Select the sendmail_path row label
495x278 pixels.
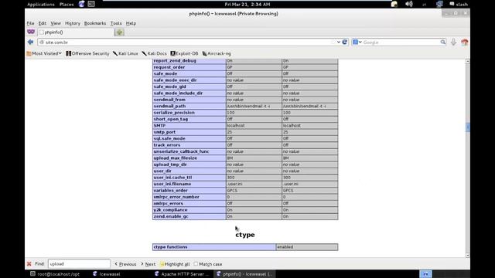169,107
